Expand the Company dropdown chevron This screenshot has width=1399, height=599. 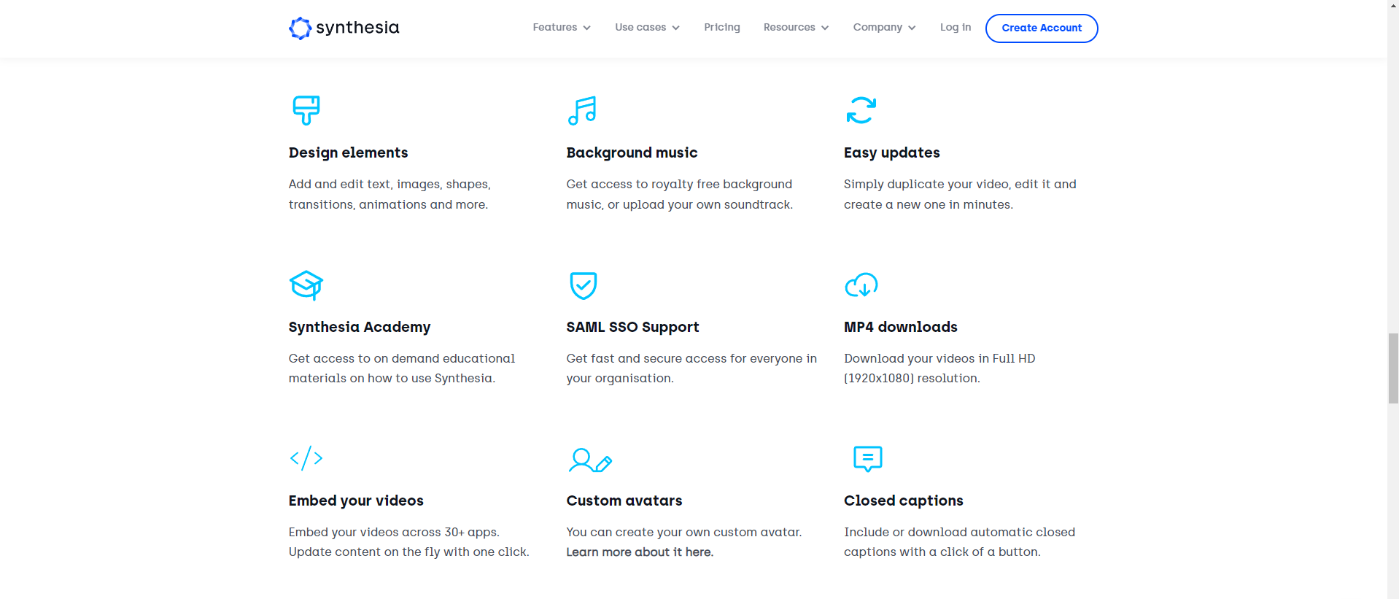click(x=912, y=28)
